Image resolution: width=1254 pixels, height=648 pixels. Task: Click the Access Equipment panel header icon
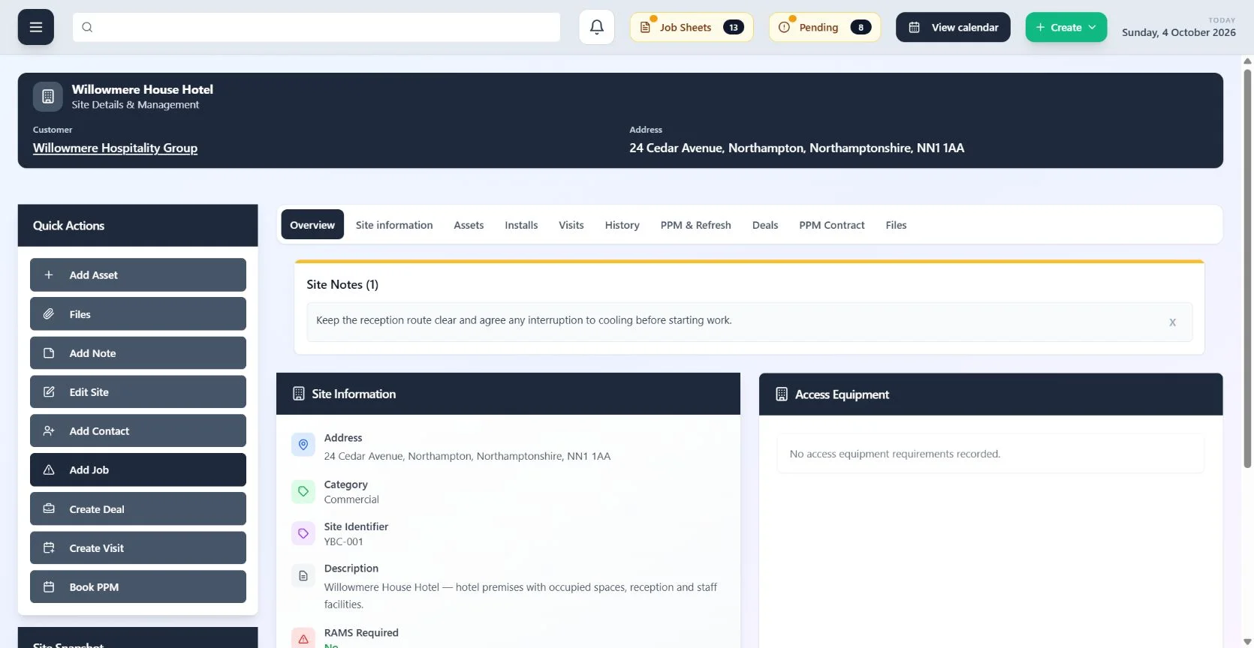pos(782,394)
